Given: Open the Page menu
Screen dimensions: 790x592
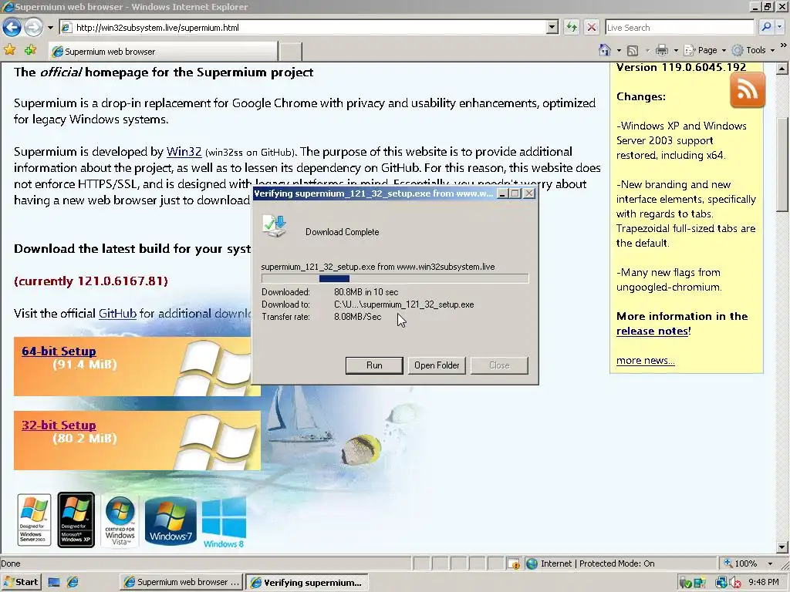Looking at the screenshot, I should pos(704,50).
